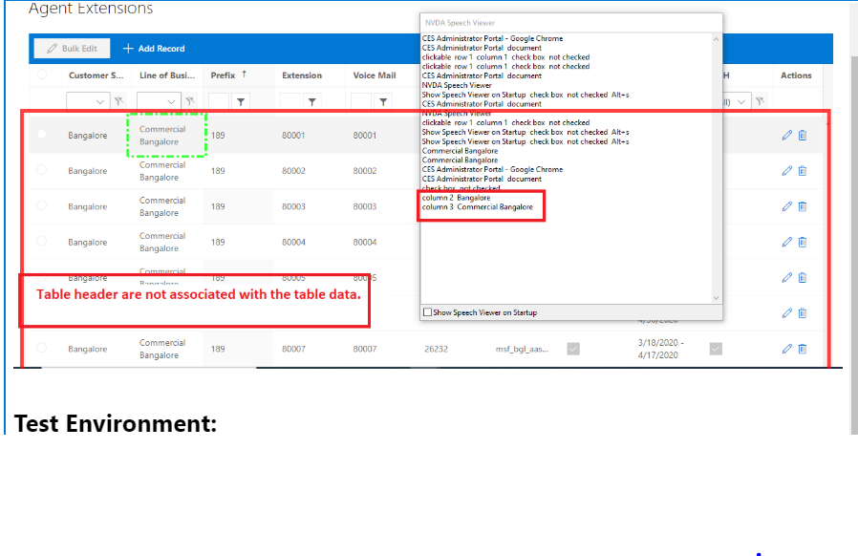Clear the Customer S... column filter
858x556 pixels.
point(118,101)
